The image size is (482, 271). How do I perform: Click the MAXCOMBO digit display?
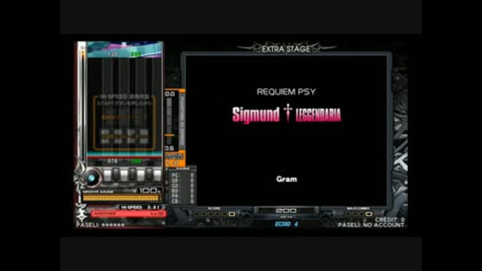tap(358, 214)
